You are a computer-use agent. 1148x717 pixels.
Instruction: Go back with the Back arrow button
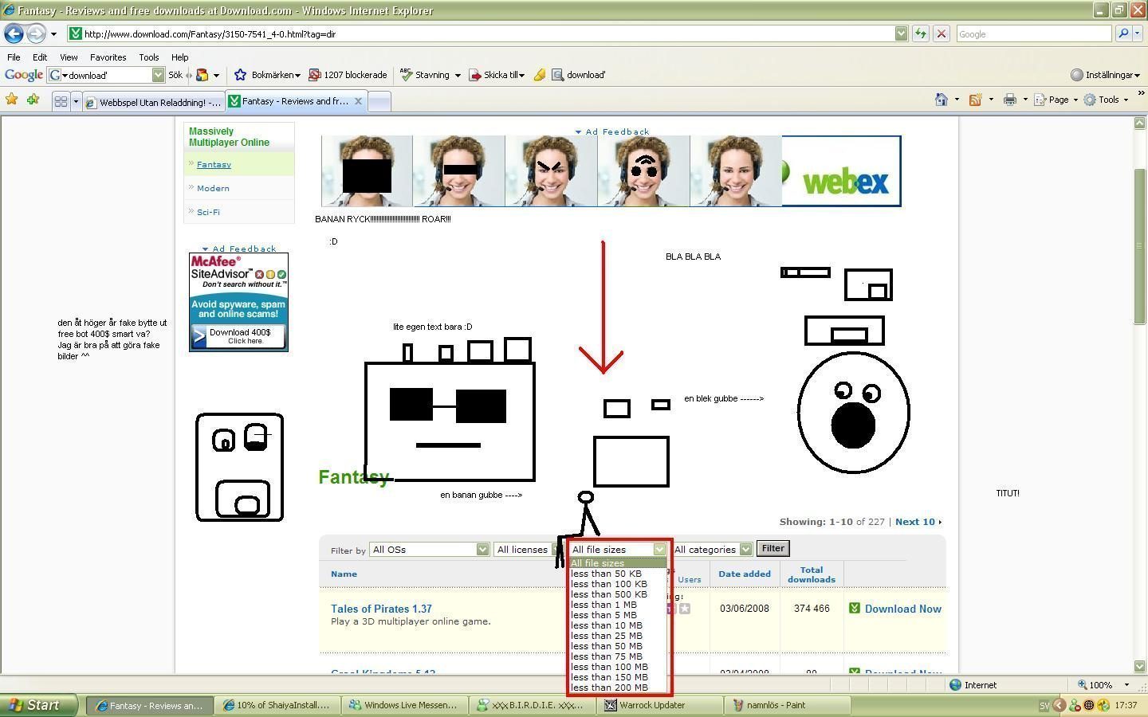14,33
